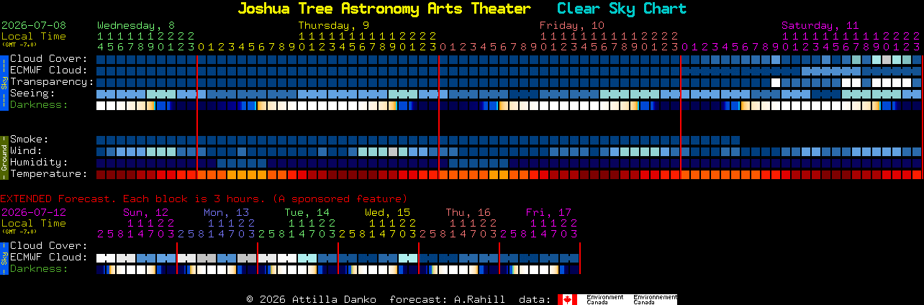Open the Clear Sky Chart title link
Image resolution: width=924 pixels, height=305 pixels.
pos(622,9)
